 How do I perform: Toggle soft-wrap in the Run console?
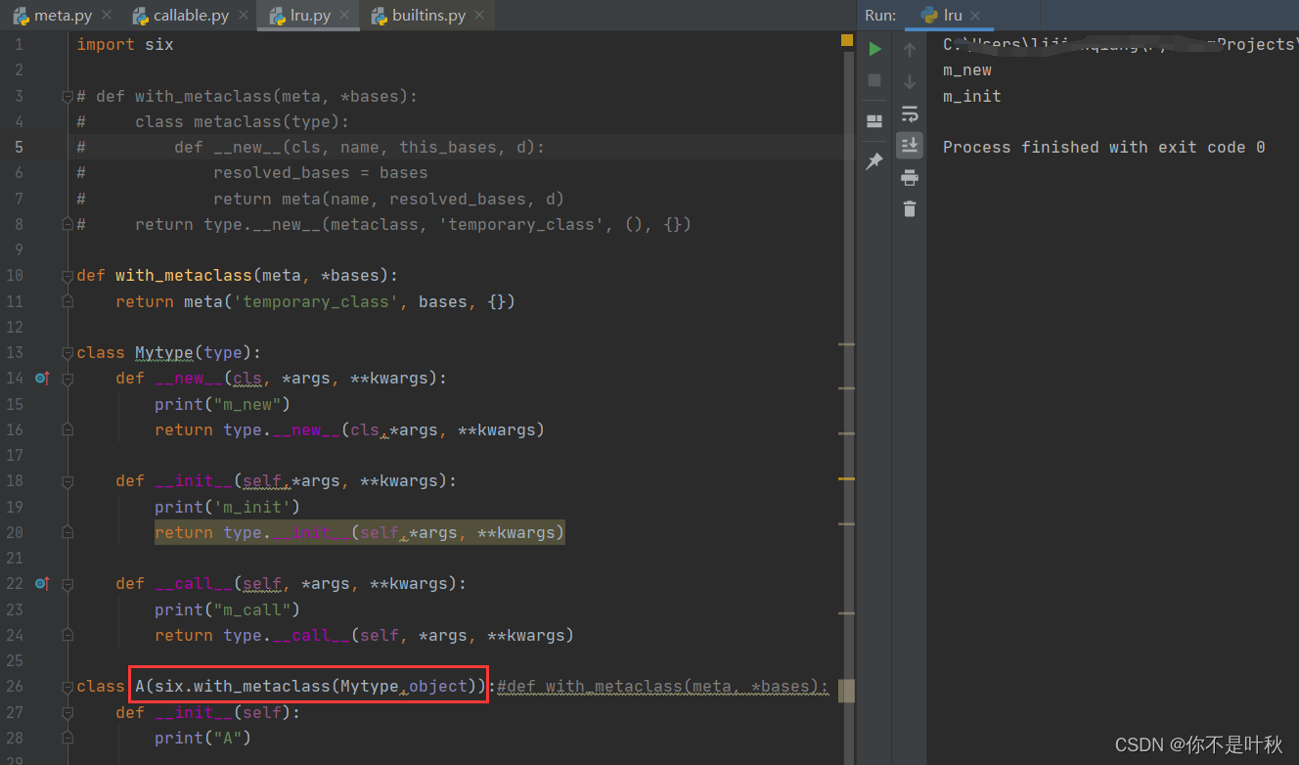pyautogui.click(x=910, y=113)
